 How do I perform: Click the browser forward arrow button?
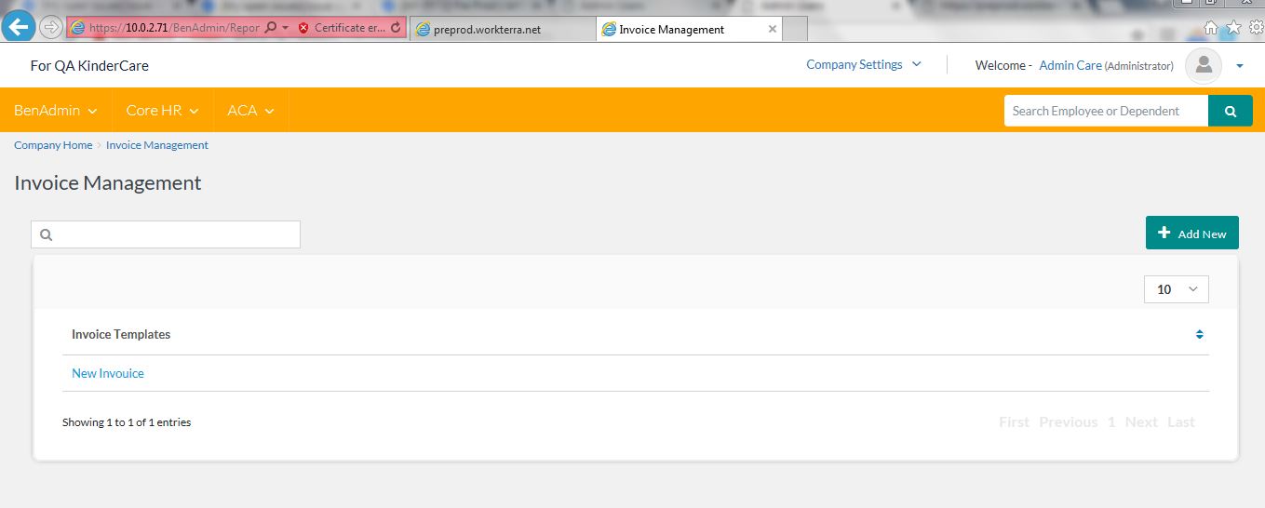(x=51, y=27)
